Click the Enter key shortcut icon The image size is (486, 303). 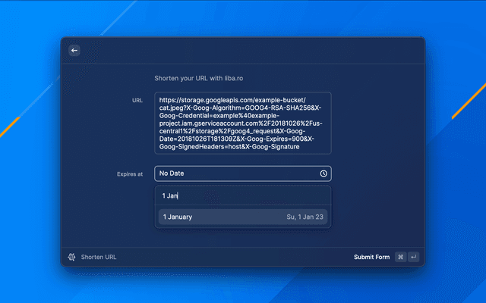(x=414, y=257)
